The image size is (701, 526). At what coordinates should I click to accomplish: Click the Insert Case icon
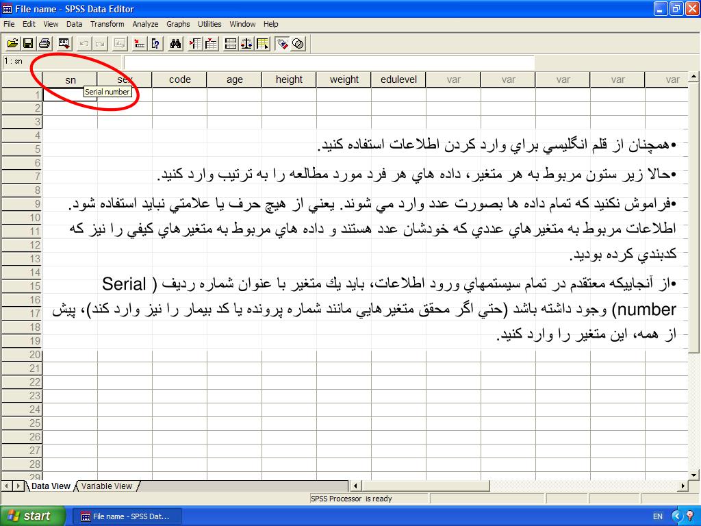pos(195,43)
